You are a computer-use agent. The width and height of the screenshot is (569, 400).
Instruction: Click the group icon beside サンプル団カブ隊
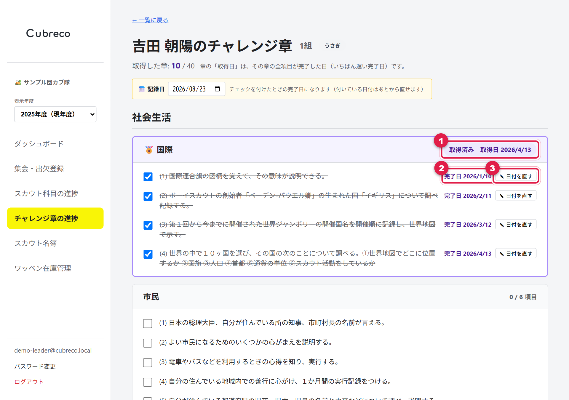tap(18, 82)
